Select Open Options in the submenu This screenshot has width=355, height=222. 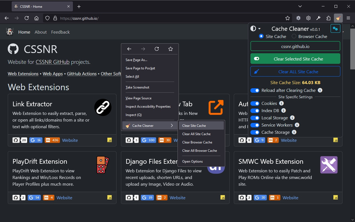pyautogui.click(x=201, y=162)
